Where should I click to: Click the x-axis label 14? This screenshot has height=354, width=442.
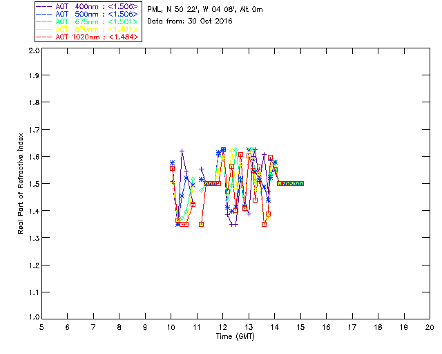coord(275,327)
